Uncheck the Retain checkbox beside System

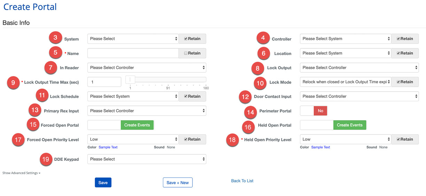click(x=186, y=39)
